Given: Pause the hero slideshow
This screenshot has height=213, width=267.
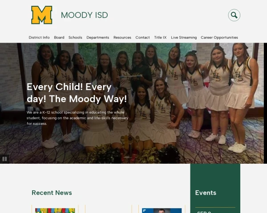Looking at the screenshot, I should tap(4, 159).
